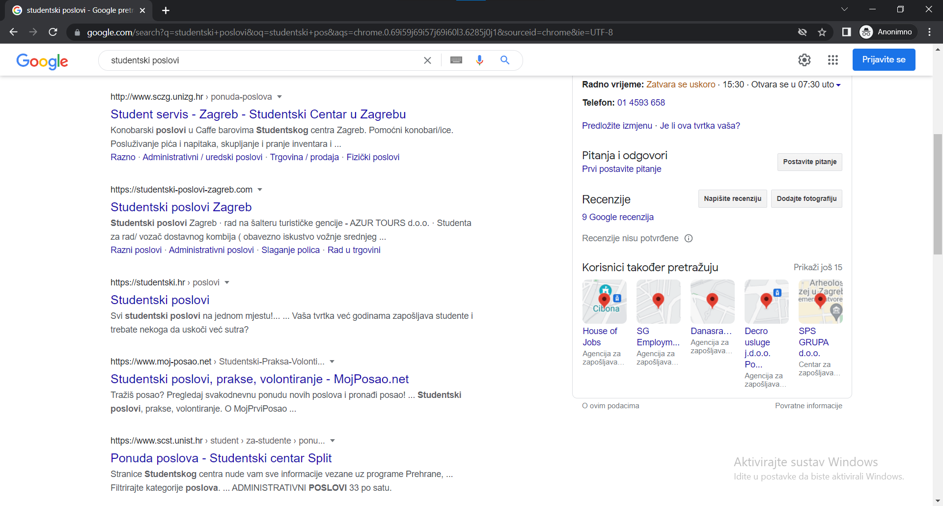Click the Prijavite se sign-in button
Screen dimensions: 943x506
tap(883, 59)
